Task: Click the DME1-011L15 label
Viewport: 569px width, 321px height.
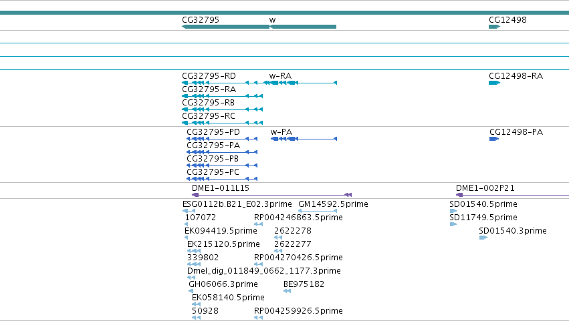Action: [220, 188]
